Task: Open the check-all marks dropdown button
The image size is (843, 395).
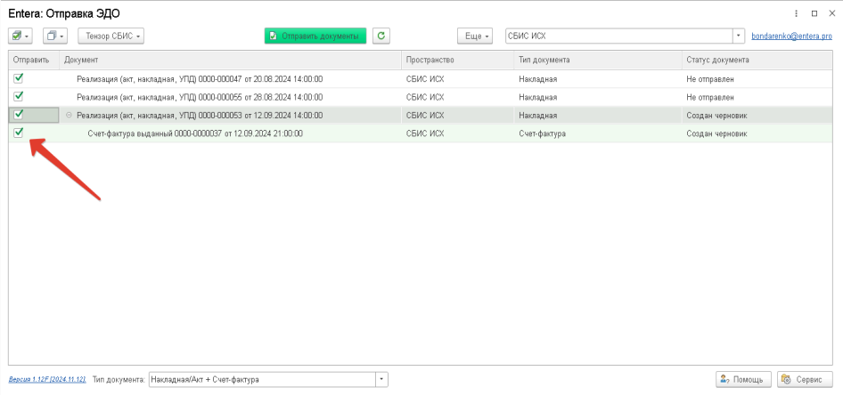Action: click(x=20, y=36)
